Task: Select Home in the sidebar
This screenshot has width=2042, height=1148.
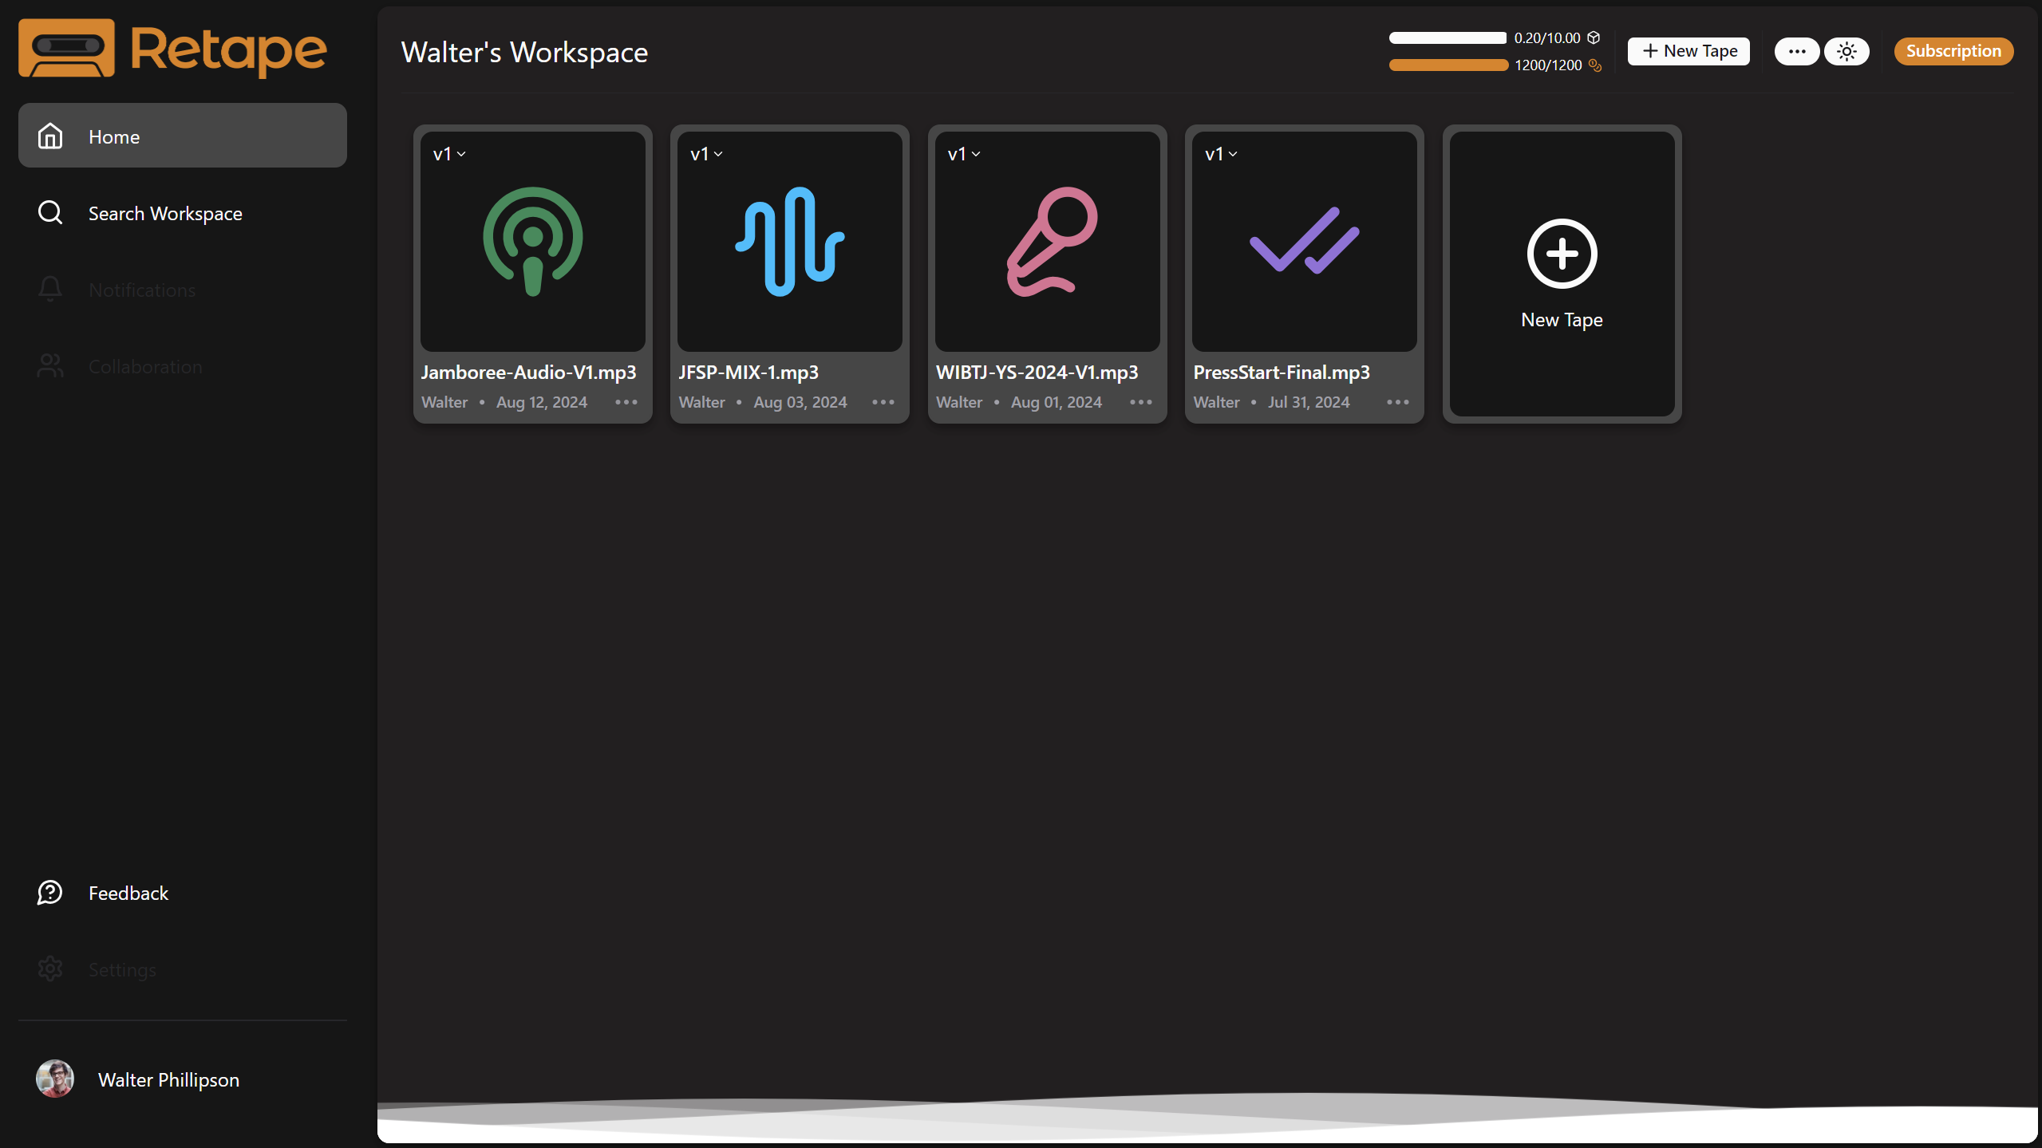Action: (182, 136)
